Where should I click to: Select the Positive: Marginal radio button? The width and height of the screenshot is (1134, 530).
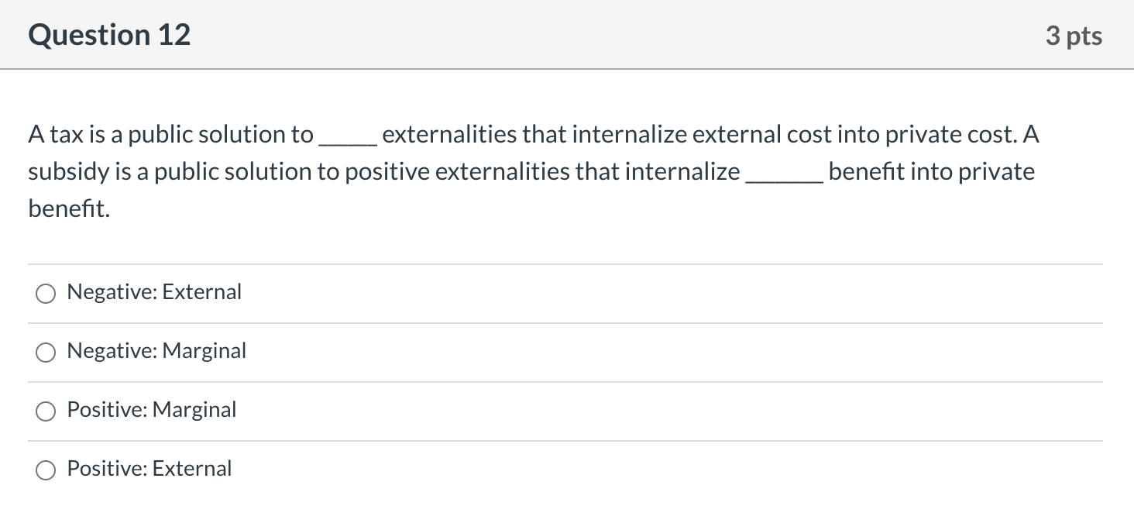tap(46, 411)
